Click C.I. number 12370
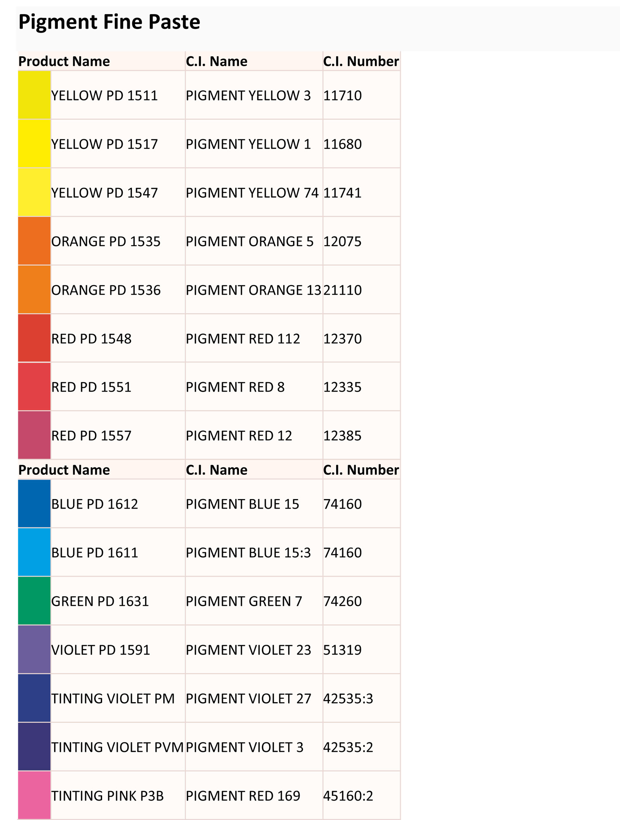Viewport: 620px width, 820px height. [x=343, y=339]
